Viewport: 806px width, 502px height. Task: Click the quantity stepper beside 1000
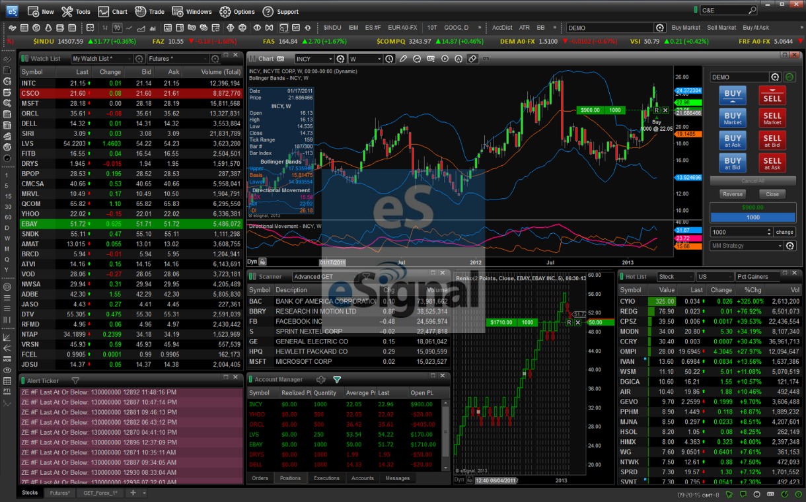point(768,232)
